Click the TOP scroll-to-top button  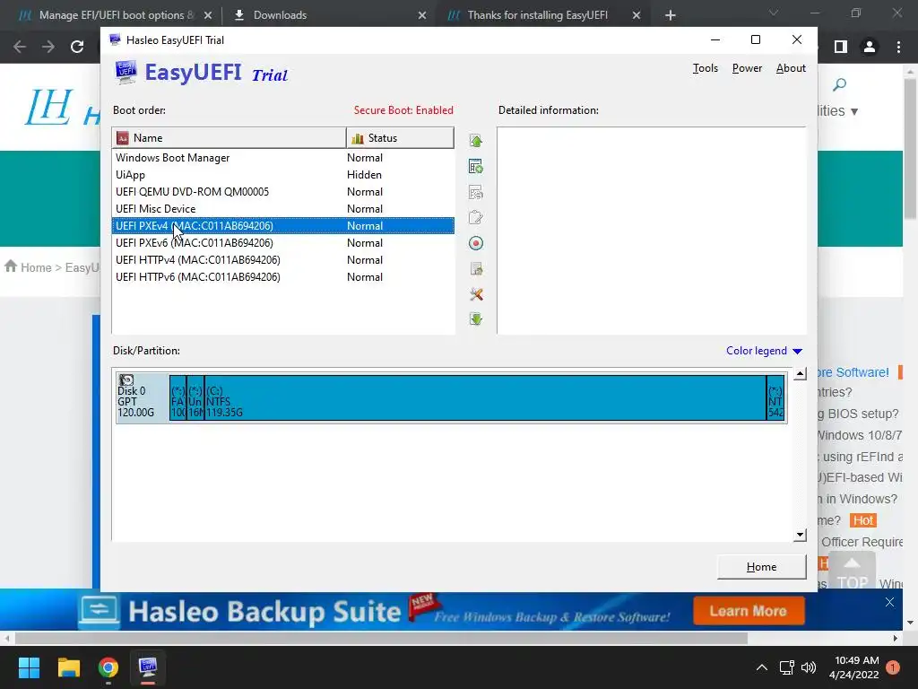tap(852, 571)
